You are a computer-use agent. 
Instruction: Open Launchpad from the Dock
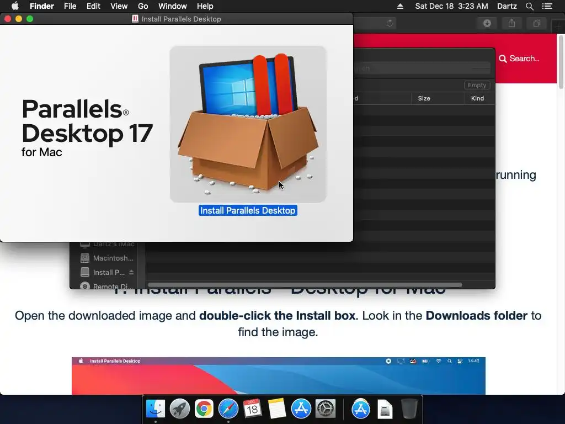[179, 409]
